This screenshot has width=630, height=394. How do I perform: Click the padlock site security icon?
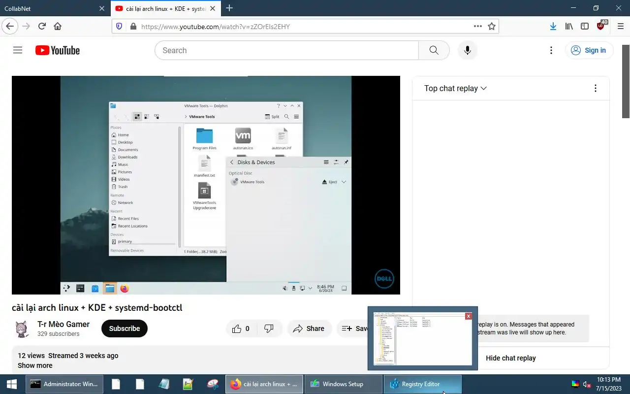point(133,27)
